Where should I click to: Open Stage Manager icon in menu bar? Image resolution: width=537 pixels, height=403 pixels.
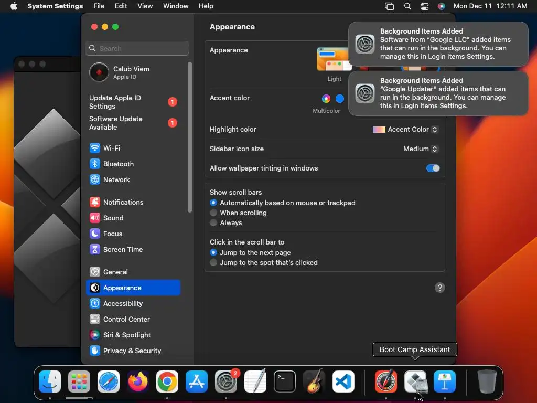[390, 6]
